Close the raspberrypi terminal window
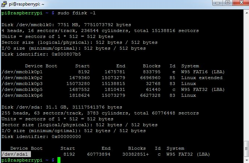Image resolution: width=249 pixels, height=163 pixels. click(241, 3)
